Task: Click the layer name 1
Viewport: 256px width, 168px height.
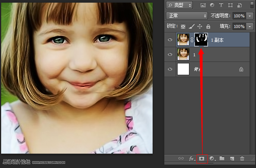Action: pyautogui.click(x=194, y=55)
